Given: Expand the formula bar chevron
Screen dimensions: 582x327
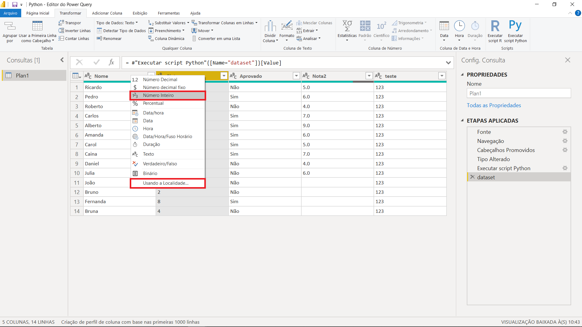Looking at the screenshot, I should pos(448,63).
